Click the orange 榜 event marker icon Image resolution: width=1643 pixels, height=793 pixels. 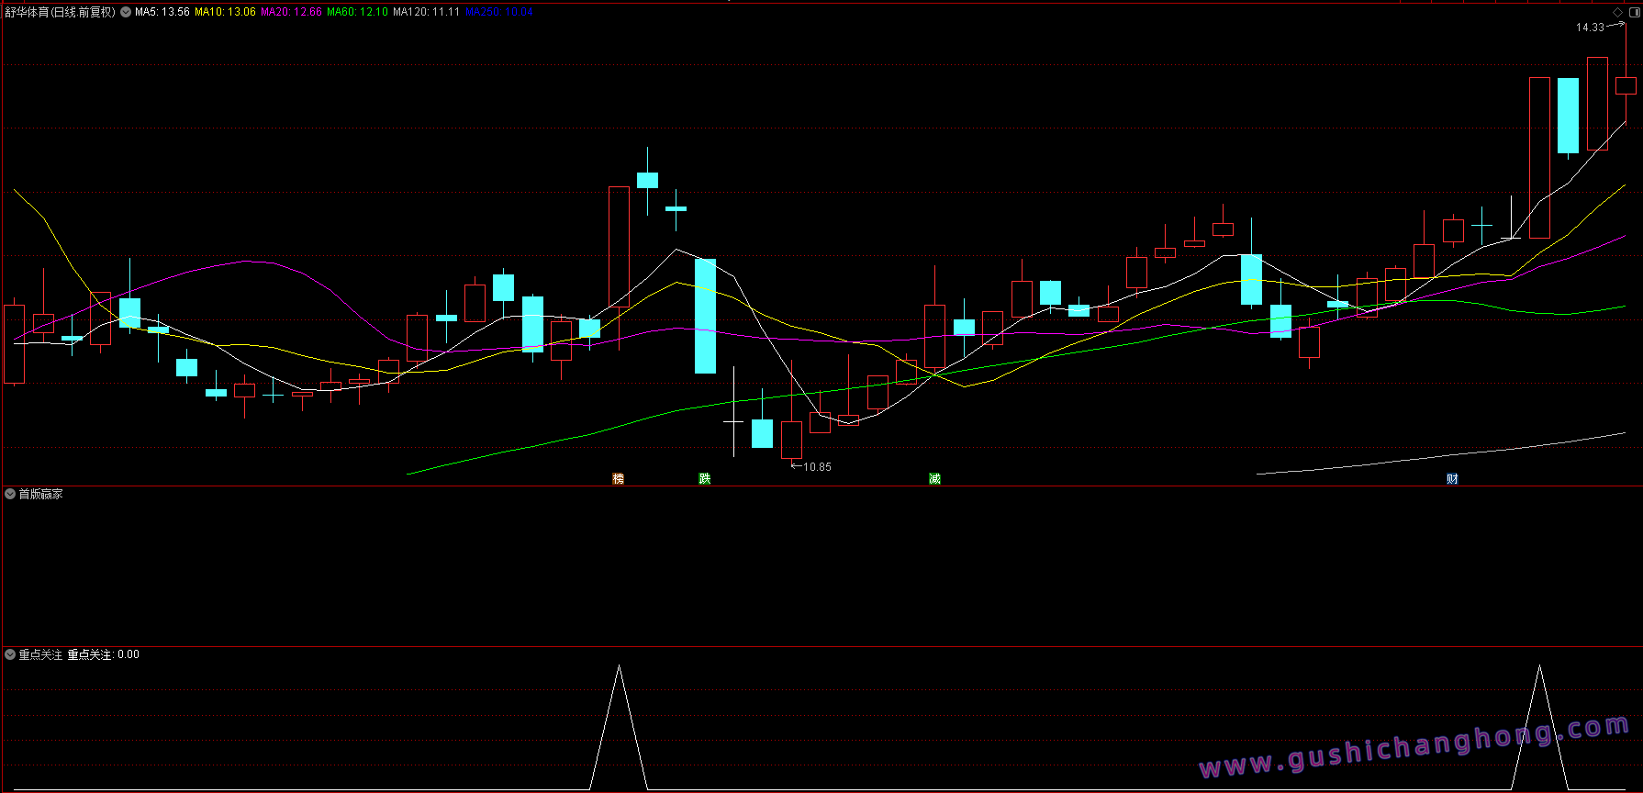coord(618,478)
